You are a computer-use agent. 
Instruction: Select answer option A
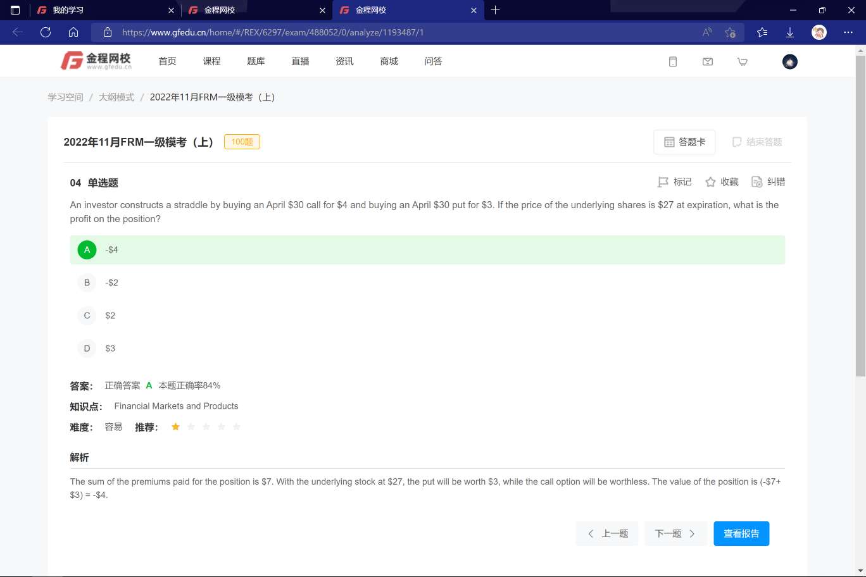coord(87,250)
